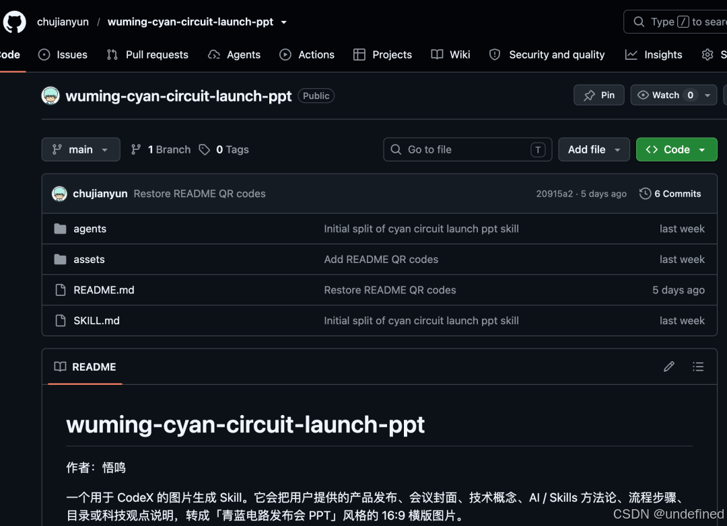Expand the repository name breadcrumb dropdown arrow
This screenshot has height=526, width=727.
284,22
